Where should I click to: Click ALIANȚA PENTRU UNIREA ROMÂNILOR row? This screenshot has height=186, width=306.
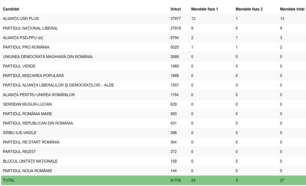tap(153, 95)
